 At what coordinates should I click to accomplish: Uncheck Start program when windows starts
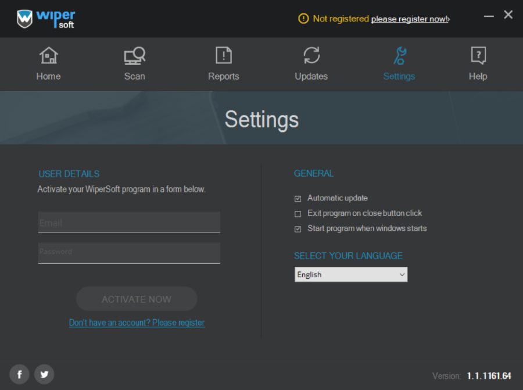pyautogui.click(x=298, y=229)
